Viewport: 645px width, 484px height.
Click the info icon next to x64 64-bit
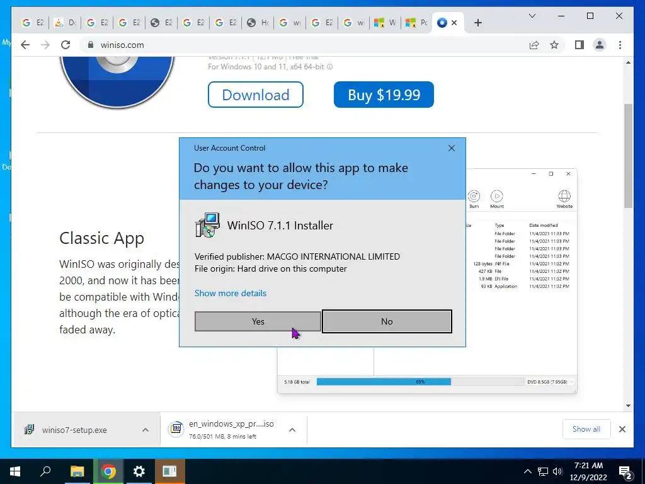click(x=329, y=67)
